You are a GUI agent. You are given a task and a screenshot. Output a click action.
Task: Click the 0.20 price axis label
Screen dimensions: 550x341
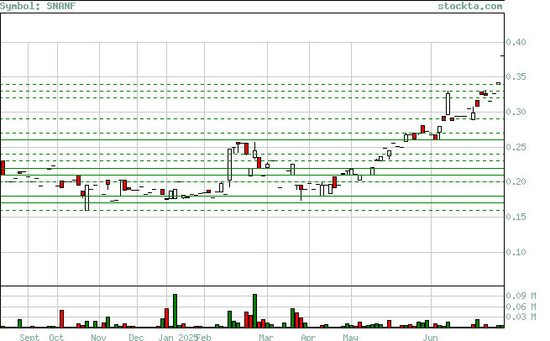point(516,181)
